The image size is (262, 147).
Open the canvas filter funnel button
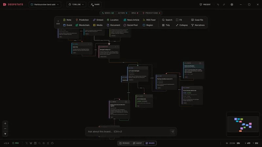click(5, 134)
